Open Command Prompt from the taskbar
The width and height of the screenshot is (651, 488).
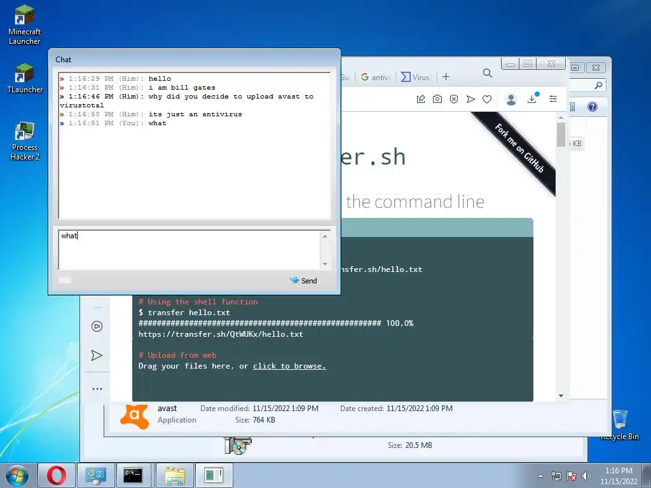(134, 475)
